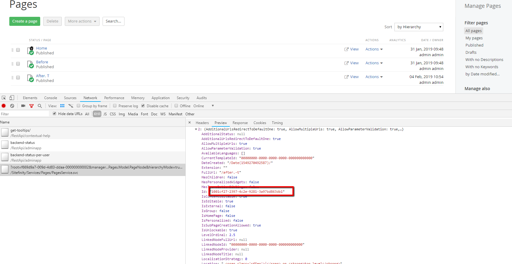
Task: Open the Headers tab of request
Action: 202,123
